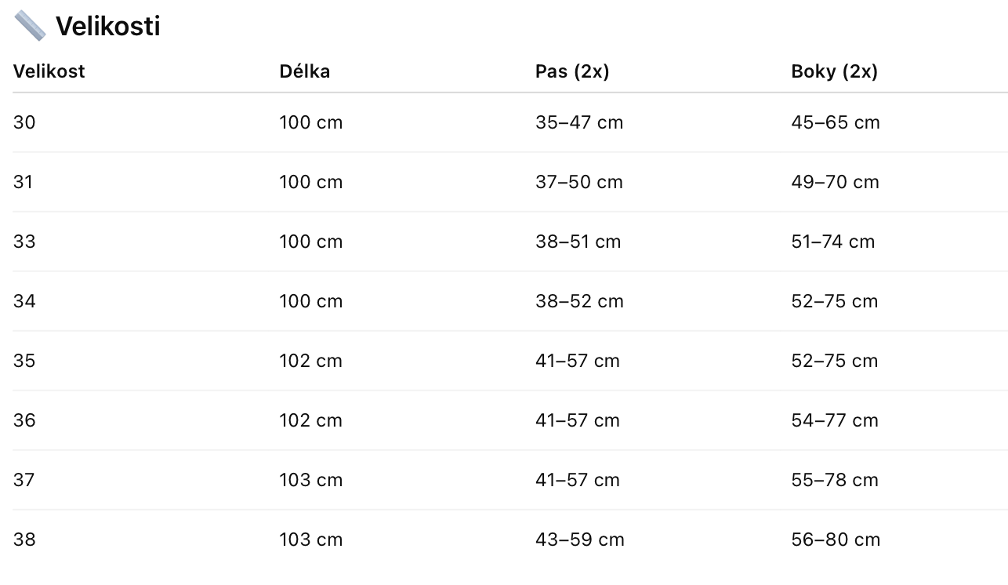Image resolution: width=1008 pixels, height=585 pixels.
Task: Click the 43–59 cm waist value
Action: point(579,540)
